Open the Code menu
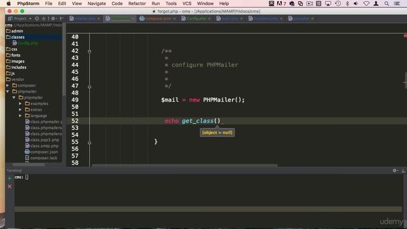Screen dimensions: 407x229 [x=117, y=4]
